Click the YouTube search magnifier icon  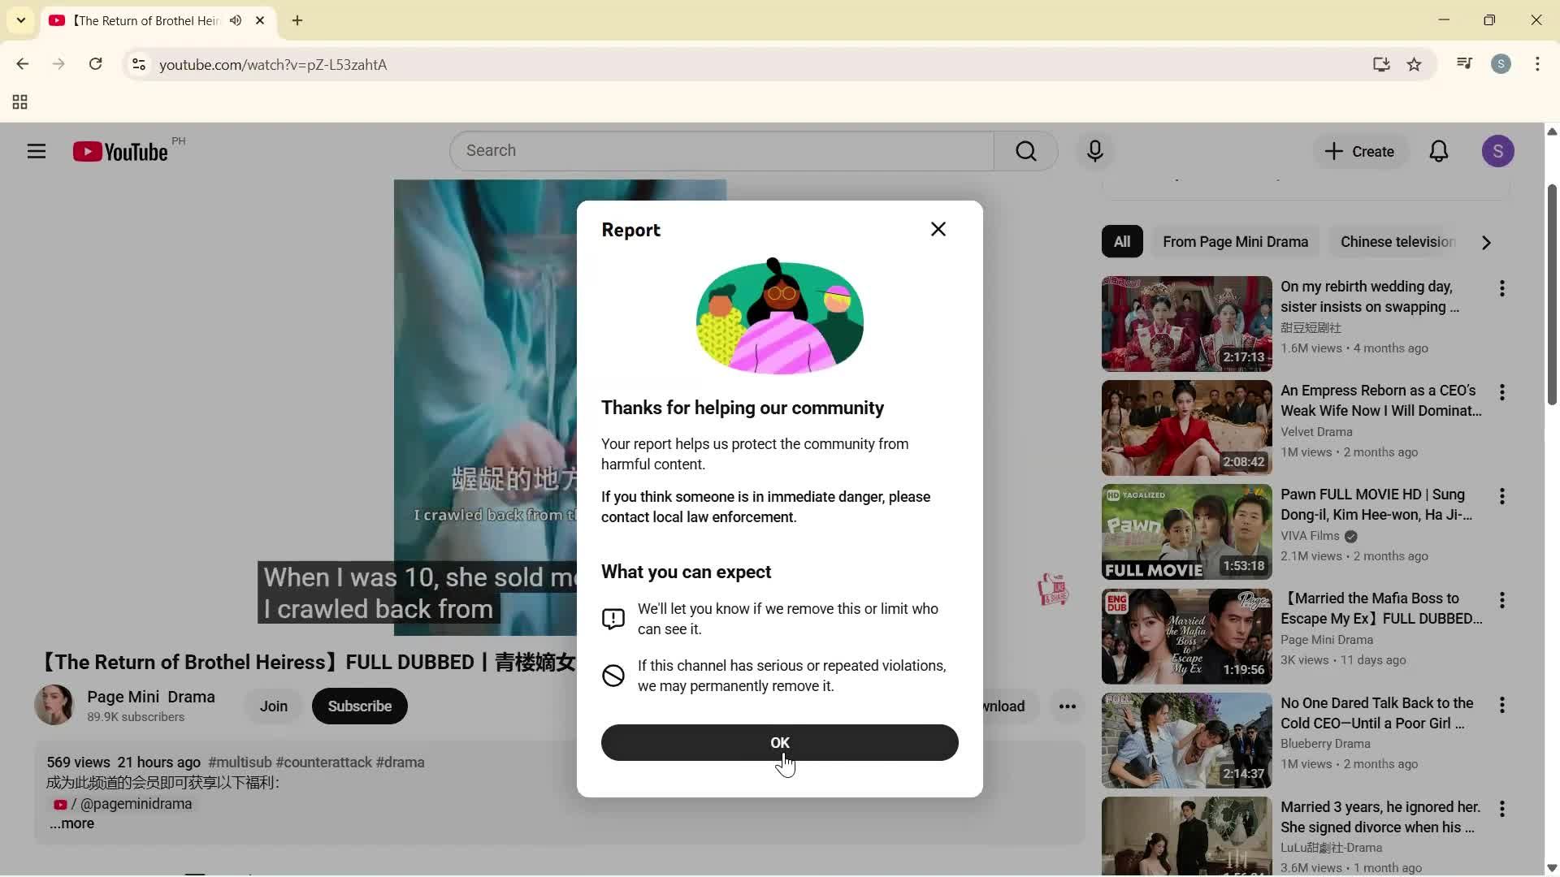(x=1025, y=151)
